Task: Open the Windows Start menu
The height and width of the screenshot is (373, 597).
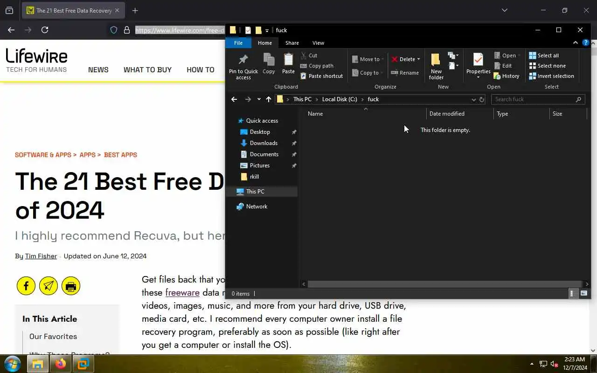Action: click(13, 364)
